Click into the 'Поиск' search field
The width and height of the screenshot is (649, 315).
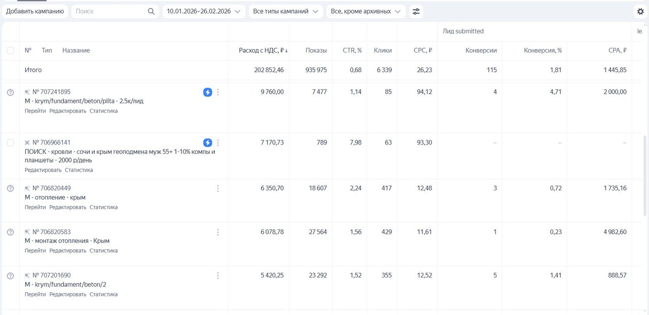pyautogui.click(x=109, y=11)
